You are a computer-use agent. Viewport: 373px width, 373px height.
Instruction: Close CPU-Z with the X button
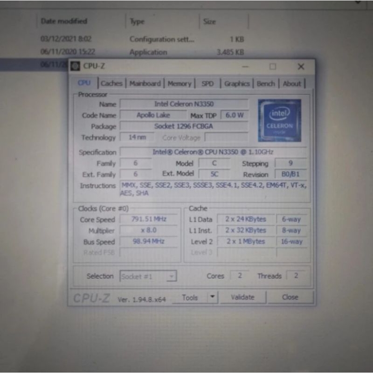pos(301,66)
